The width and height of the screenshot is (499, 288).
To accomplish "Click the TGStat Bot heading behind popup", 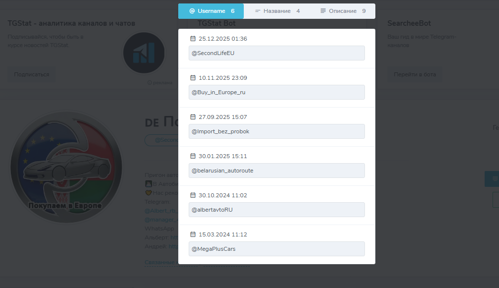I will [216, 23].
